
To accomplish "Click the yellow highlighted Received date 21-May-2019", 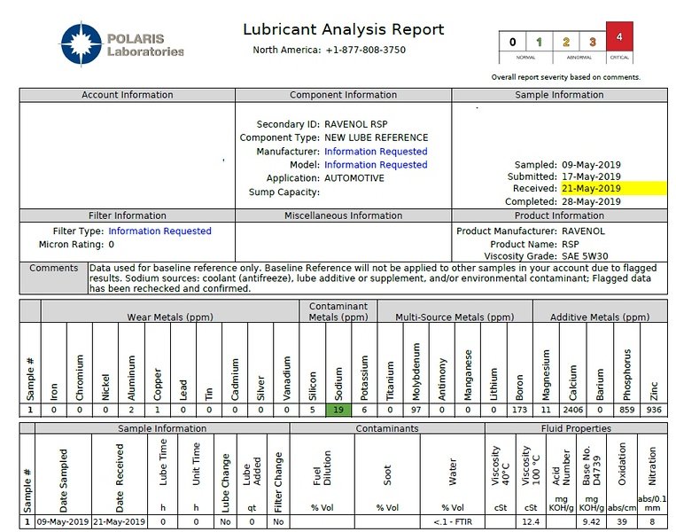I will pos(613,188).
